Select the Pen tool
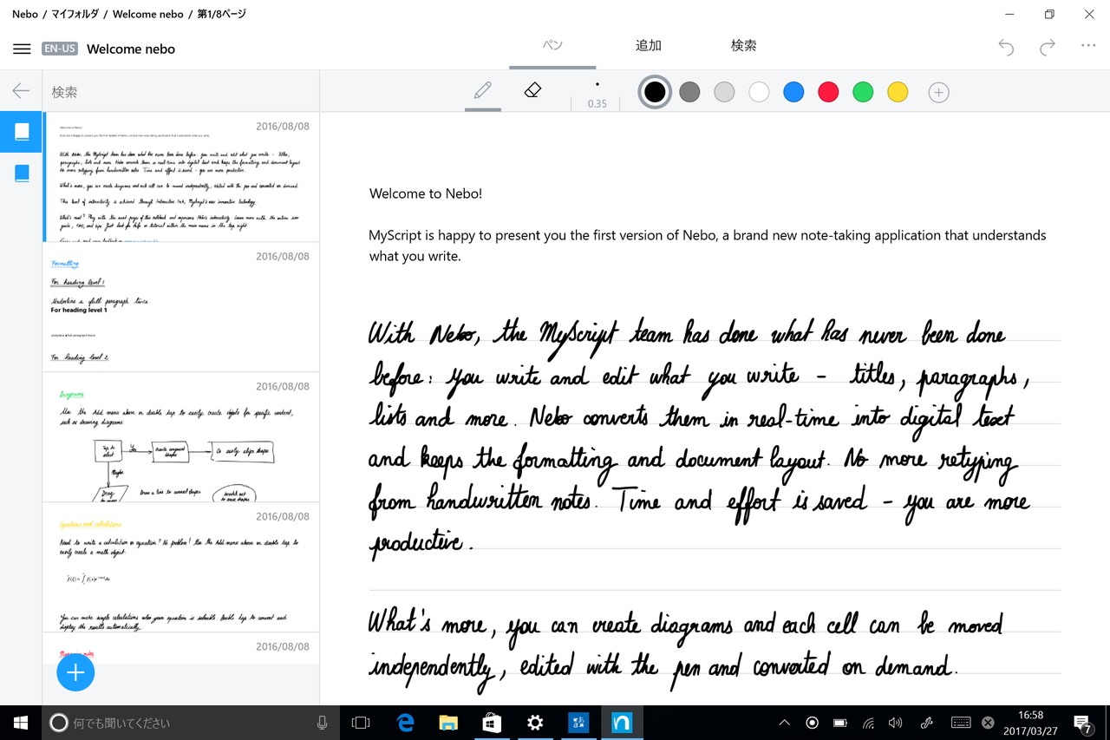1110x740 pixels. (482, 89)
